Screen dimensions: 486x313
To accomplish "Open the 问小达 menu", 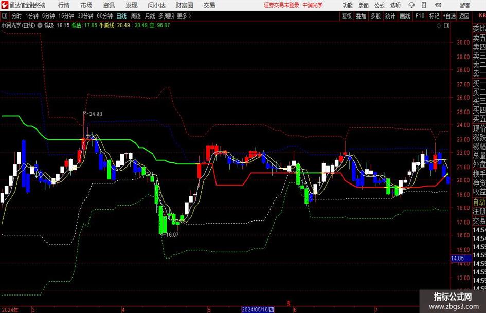I will point(156,5).
